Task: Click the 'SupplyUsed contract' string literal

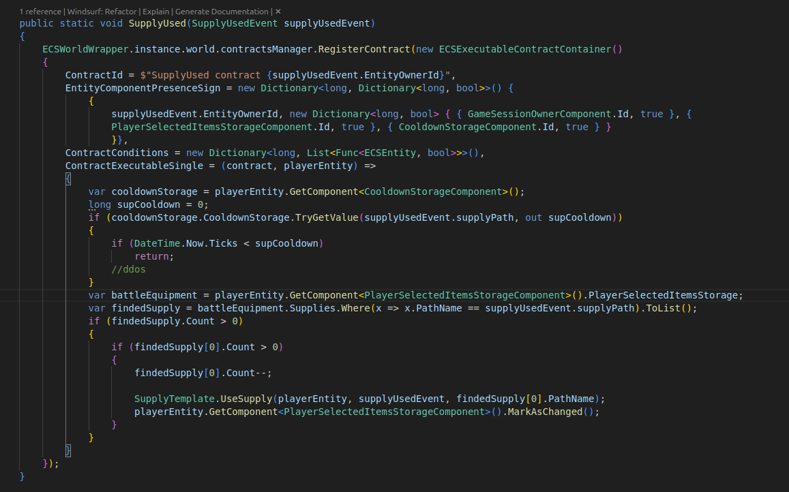Action: click(207, 75)
